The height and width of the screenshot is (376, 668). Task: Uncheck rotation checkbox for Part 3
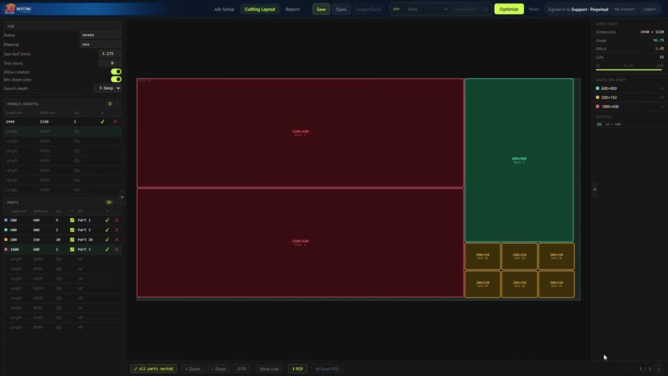click(x=72, y=249)
